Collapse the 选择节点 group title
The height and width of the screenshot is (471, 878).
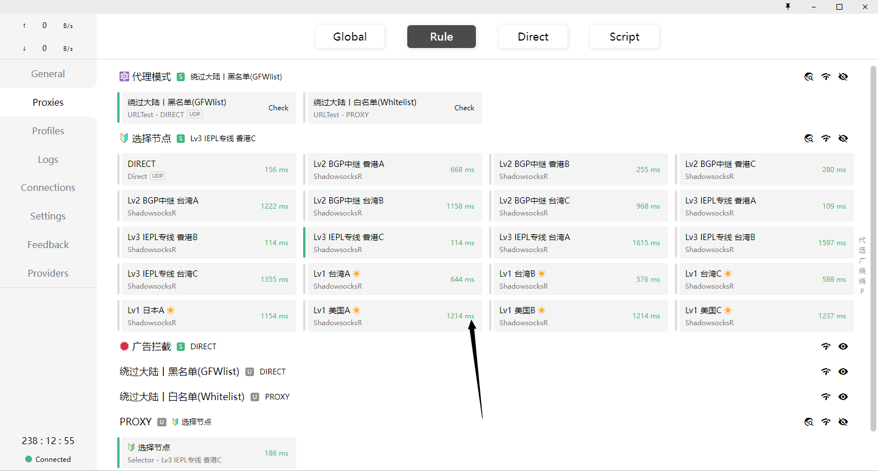tap(152, 138)
